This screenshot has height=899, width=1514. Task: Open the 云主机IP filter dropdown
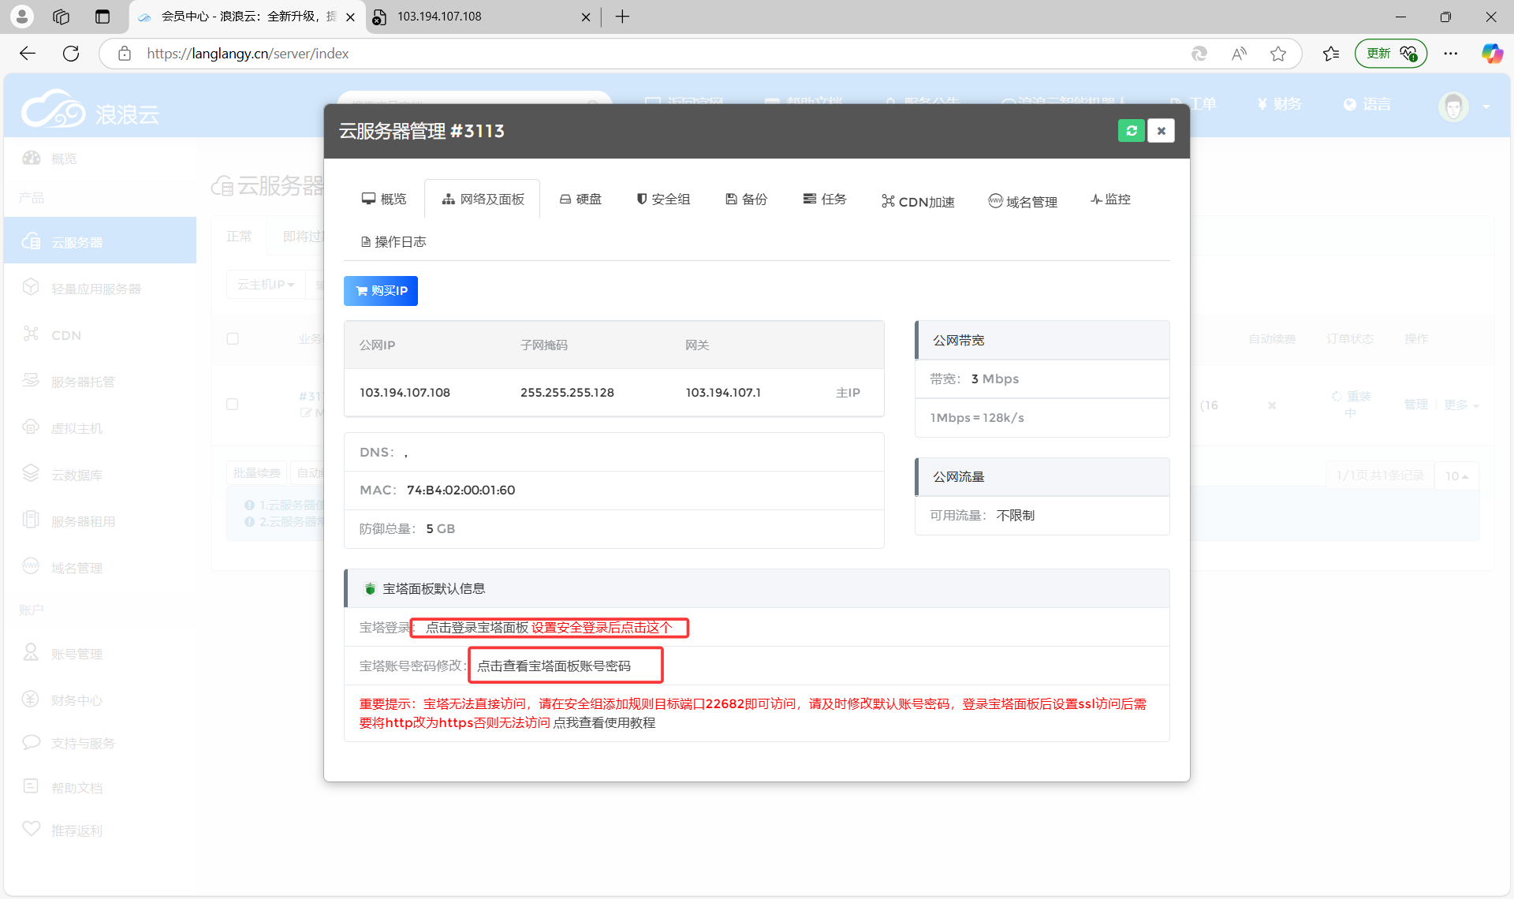pyautogui.click(x=265, y=284)
